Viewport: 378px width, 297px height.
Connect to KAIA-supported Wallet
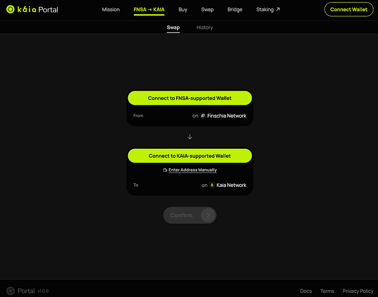pos(190,156)
